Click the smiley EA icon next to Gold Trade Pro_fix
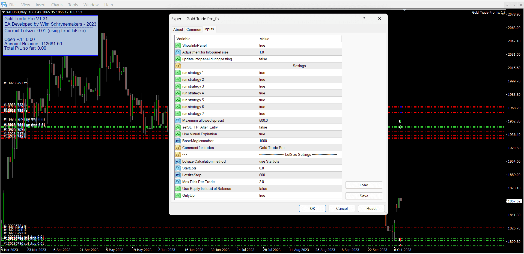This screenshot has width=524, height=254. [x=503, y=12]
